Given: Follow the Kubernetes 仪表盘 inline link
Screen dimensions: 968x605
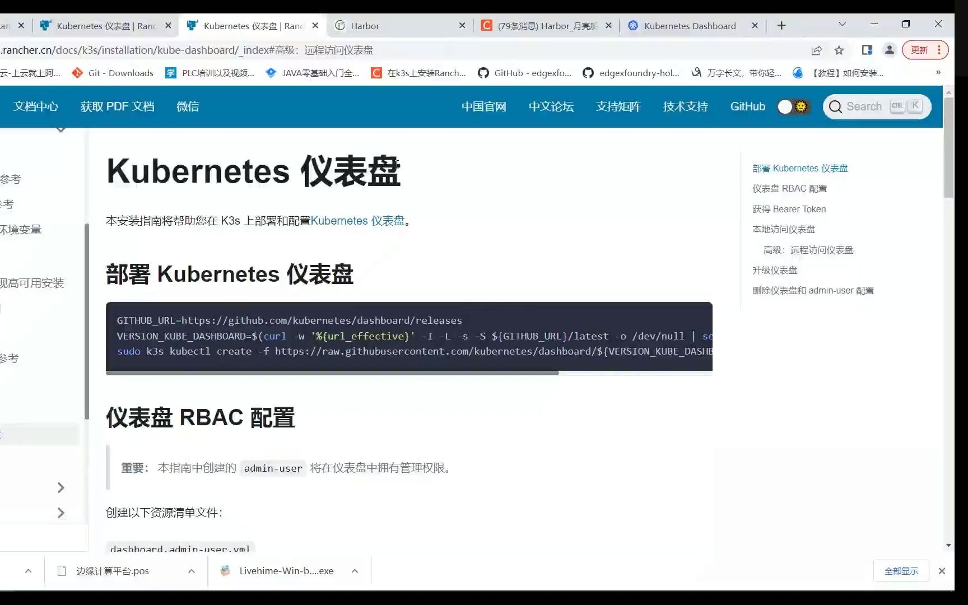Looking at the screenshot, I should (357, 221).
